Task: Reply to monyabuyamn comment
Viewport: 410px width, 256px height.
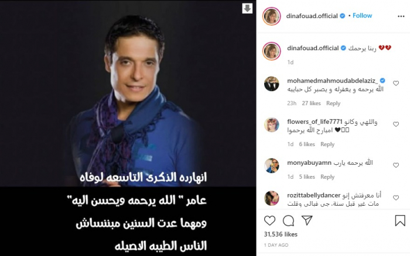Action: pos(327,177)
